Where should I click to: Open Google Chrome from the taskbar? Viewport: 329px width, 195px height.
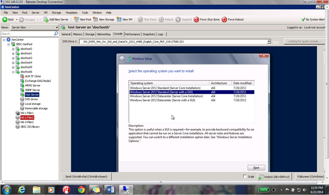click(x=81, y=190)
